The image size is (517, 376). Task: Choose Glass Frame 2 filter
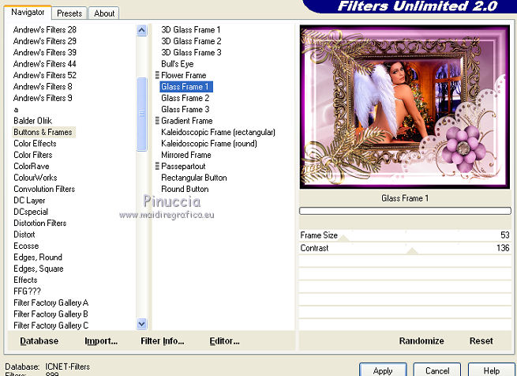point(185,98)
